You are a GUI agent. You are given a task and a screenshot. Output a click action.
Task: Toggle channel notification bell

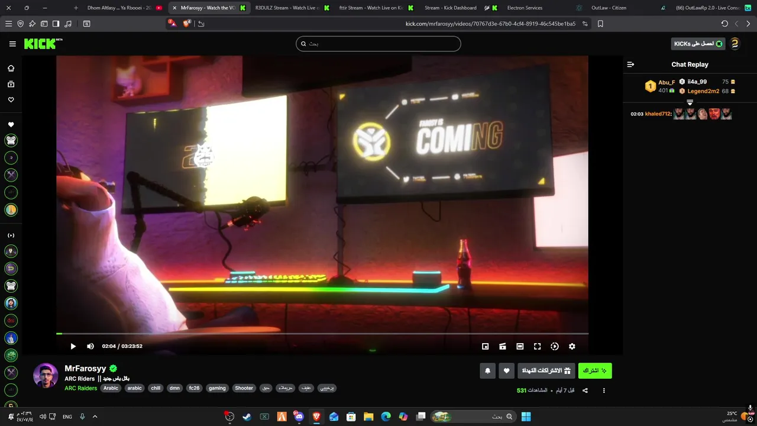pyautogui.click(x=487, y=370)
